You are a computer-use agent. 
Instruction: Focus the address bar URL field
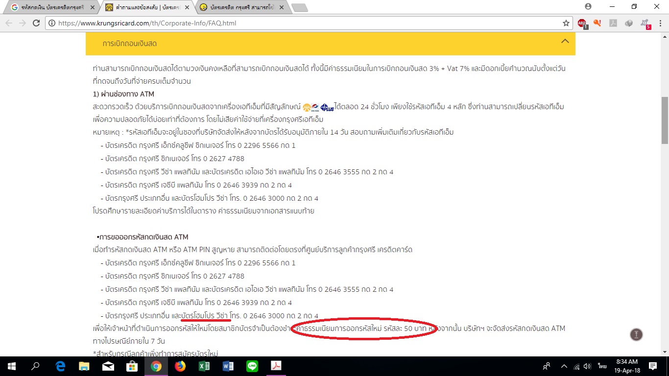coord(309,23)
